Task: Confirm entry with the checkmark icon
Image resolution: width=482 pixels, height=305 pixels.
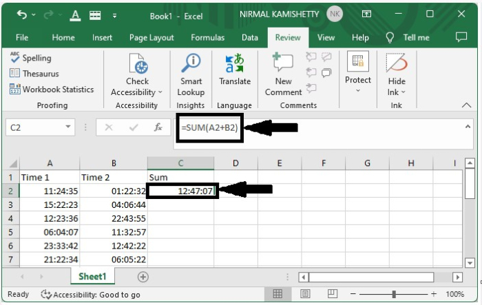Action: 134,127
